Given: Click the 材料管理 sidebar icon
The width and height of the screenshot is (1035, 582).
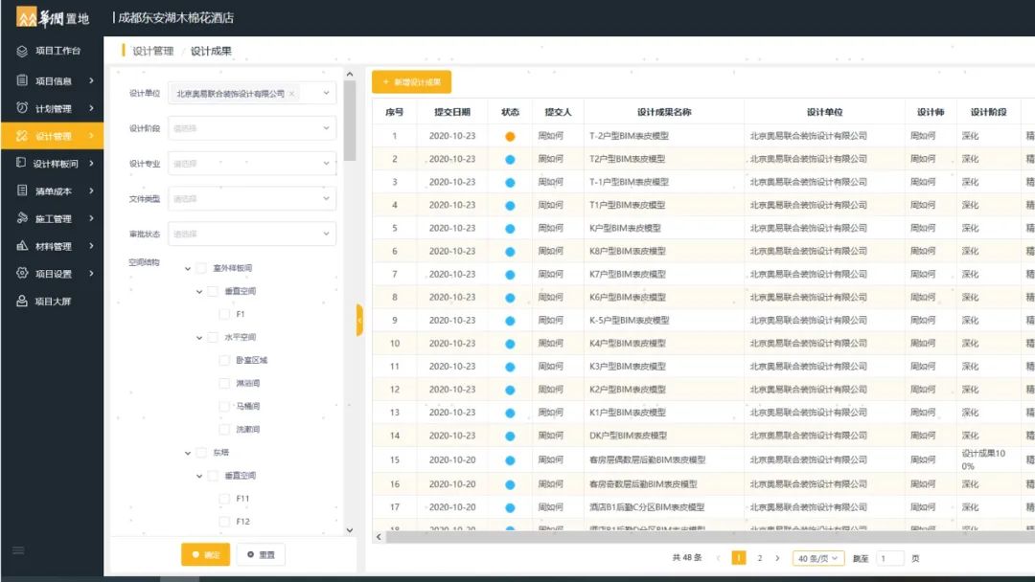Looking at the screenshot, I should [x=21, y=246].
